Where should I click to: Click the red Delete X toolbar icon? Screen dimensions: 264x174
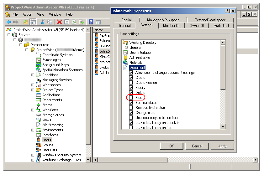click(x=60, y=22)
